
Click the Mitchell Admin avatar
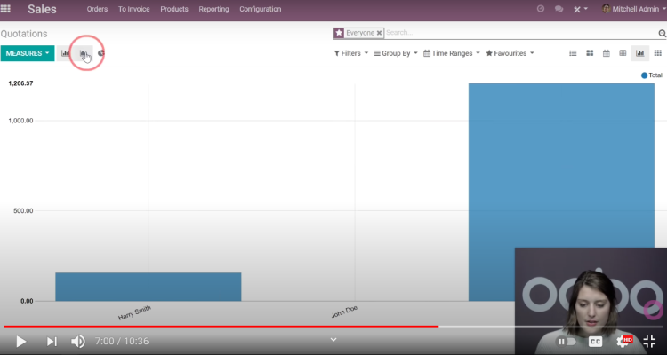[607, 9]
